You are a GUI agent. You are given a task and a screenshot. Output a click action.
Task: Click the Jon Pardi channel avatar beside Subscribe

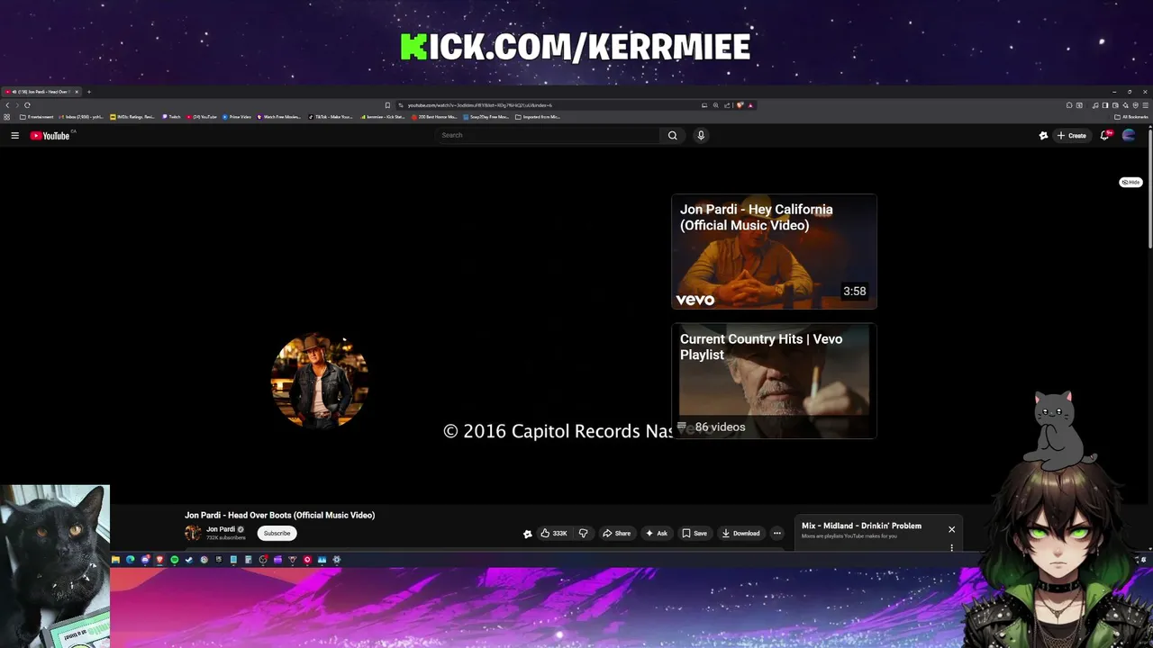tap(193, 533)
